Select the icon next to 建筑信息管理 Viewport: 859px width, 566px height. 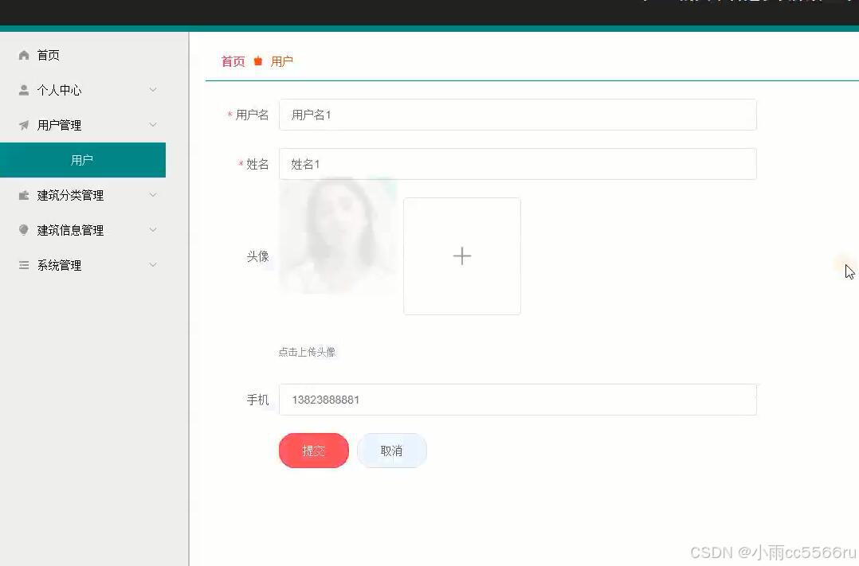[x=23, y=230]
